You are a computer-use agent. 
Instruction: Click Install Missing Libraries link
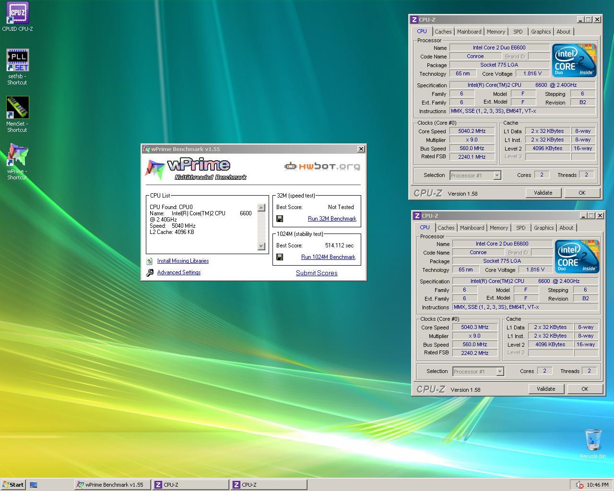click(183, 261)
